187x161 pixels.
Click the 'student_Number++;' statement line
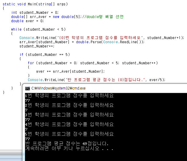click(37, 46)
